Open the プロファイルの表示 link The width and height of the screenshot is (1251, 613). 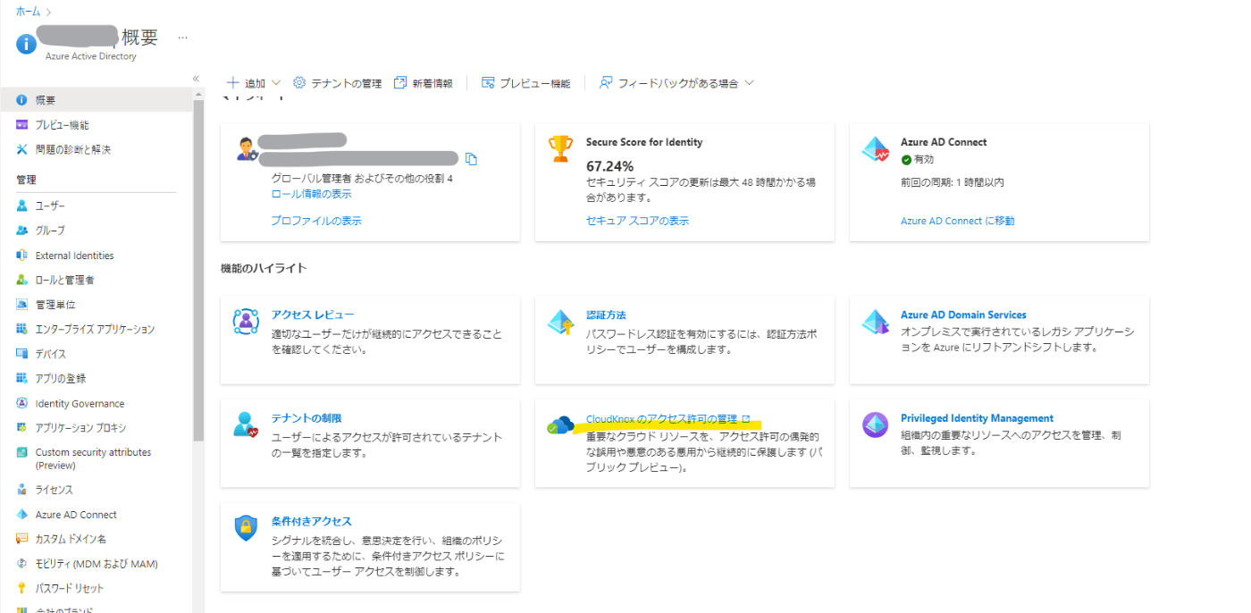[x=316, y=221]
